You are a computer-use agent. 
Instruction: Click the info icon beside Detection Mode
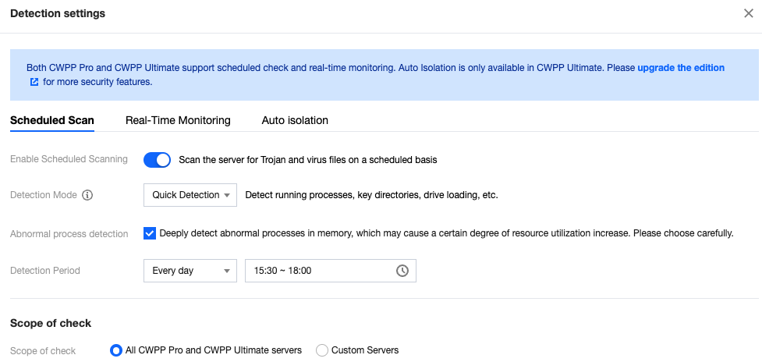(87, 195)
